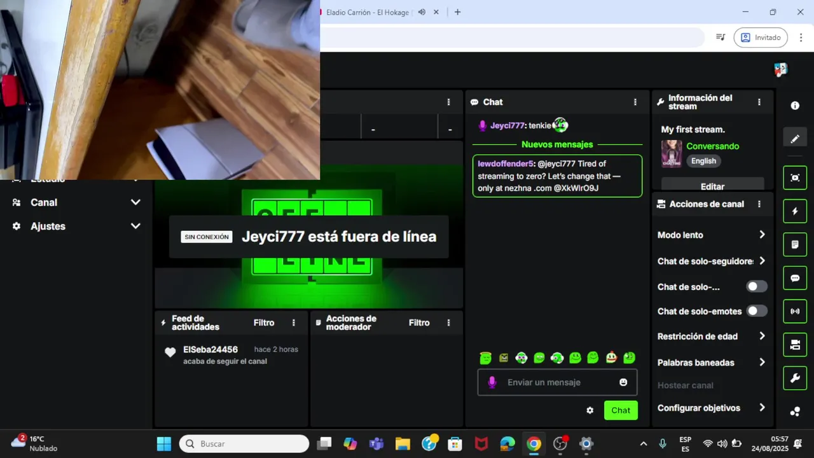Image resolution: width=814 pixels, height=458 pixels.
Task: Click the green Chat send button
Action: pyautogui.click(x=621, y=410)
